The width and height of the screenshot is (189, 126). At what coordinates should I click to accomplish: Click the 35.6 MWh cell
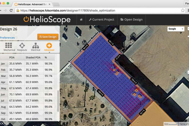pyautogui.click(x=15, y=64)
